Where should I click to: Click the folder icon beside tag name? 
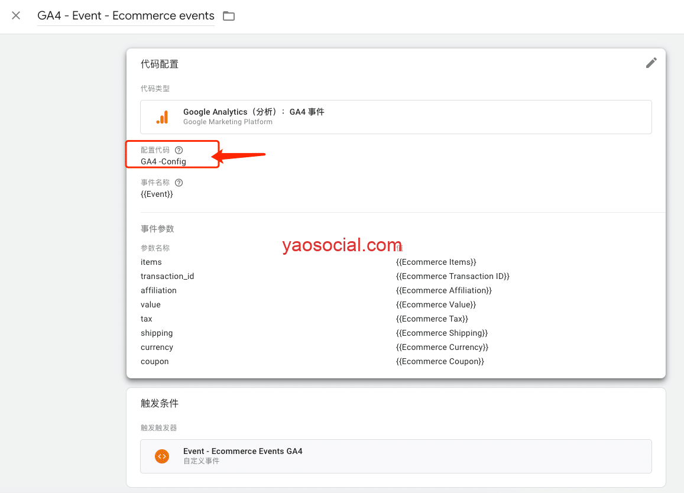coord(229,16)
